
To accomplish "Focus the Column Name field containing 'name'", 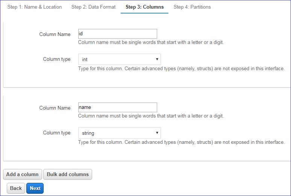I will click(117, 107).
